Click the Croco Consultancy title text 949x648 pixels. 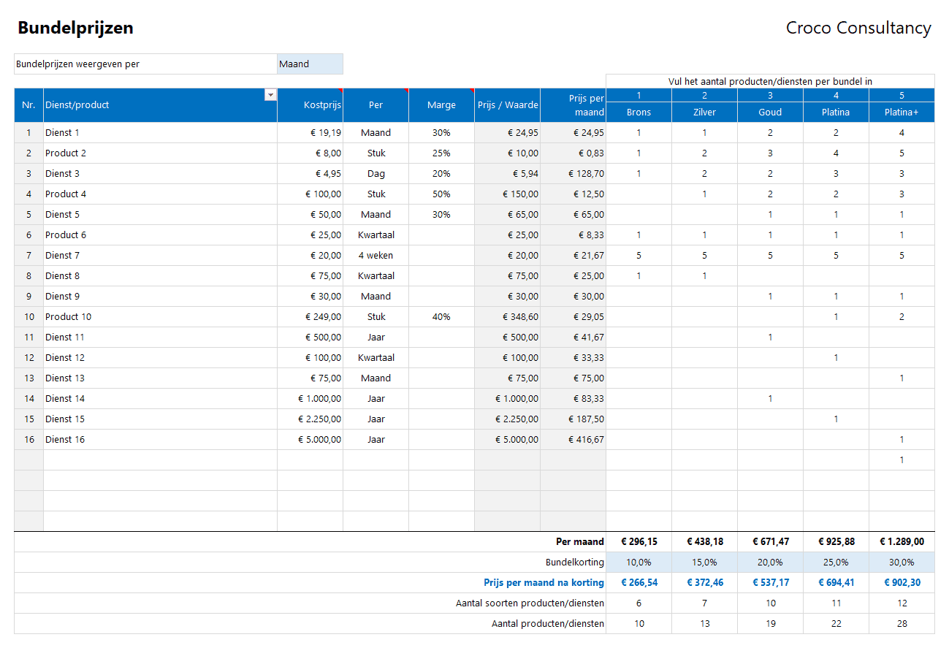[x=858, y=28]
